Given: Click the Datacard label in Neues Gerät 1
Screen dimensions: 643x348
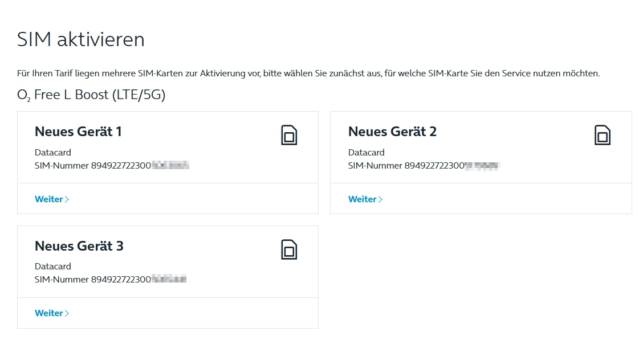Looking at the screenshot, I should (x=53, y=153).
